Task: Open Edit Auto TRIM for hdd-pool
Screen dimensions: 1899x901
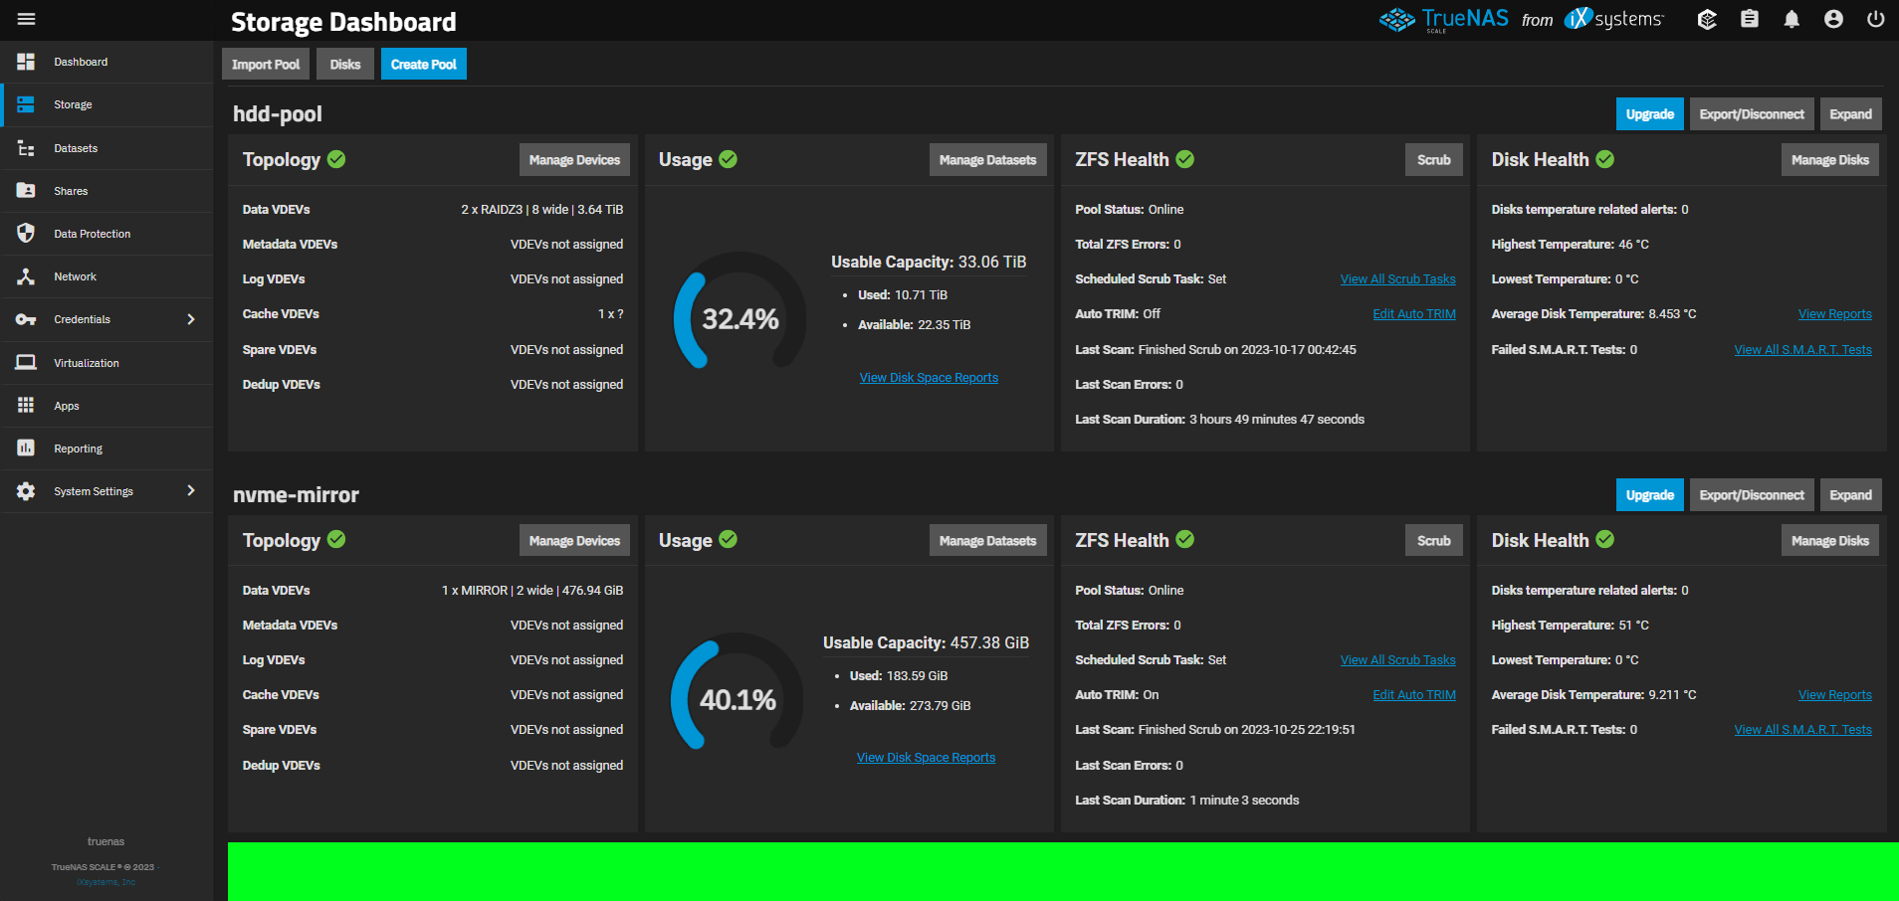Action: [x=1413, y=314]
